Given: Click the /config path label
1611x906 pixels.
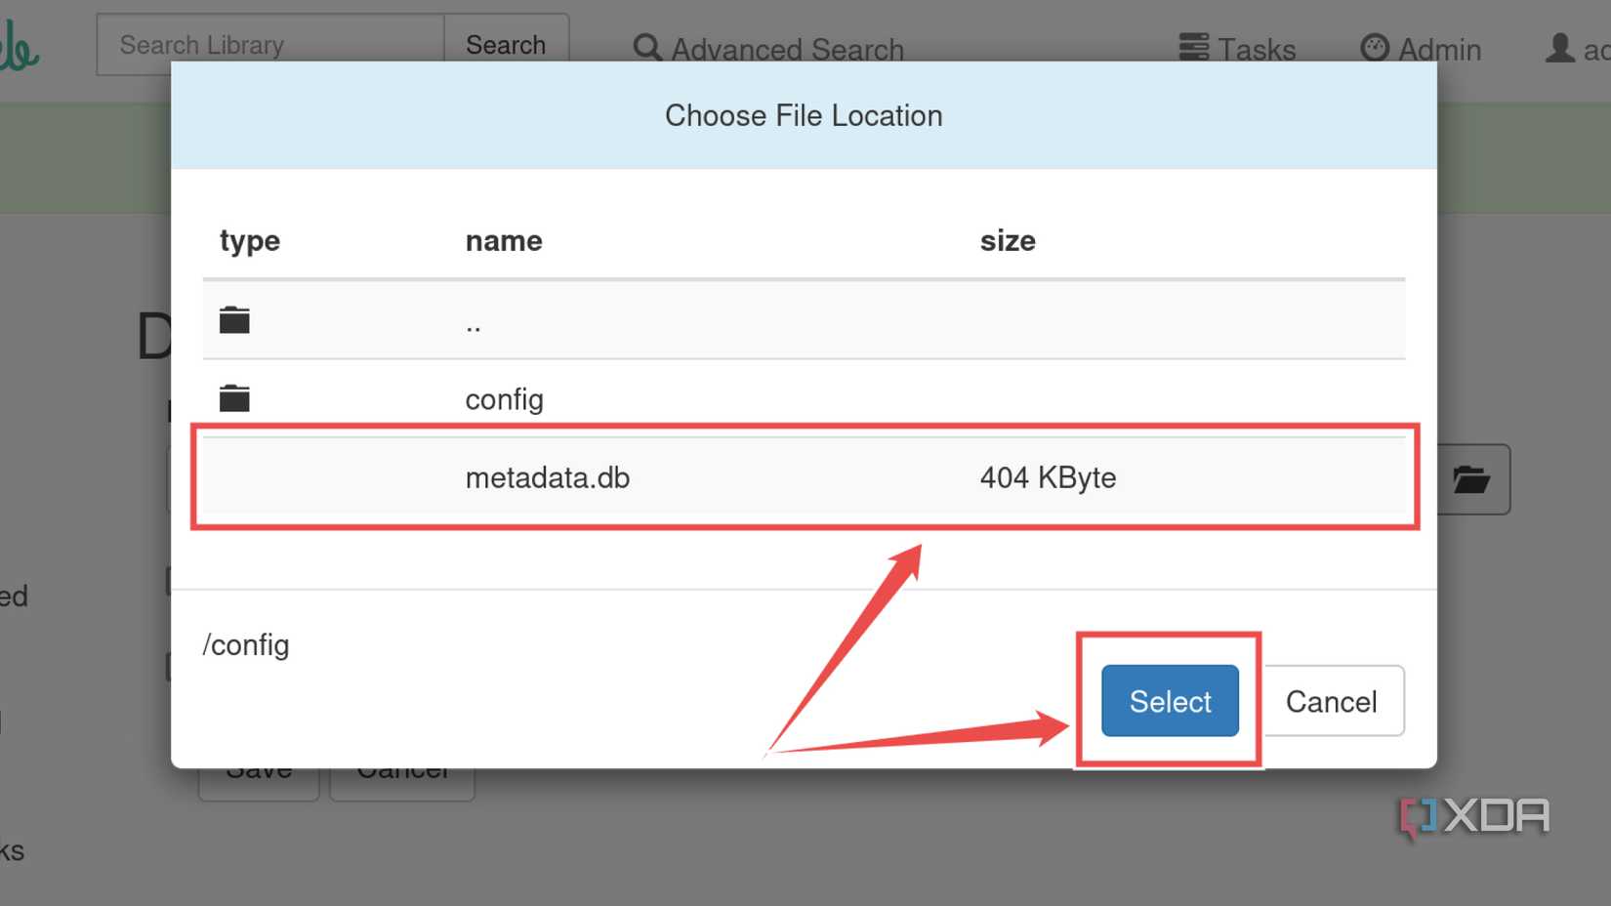Looking at the screenshot, I should click(x=245, y=644).
